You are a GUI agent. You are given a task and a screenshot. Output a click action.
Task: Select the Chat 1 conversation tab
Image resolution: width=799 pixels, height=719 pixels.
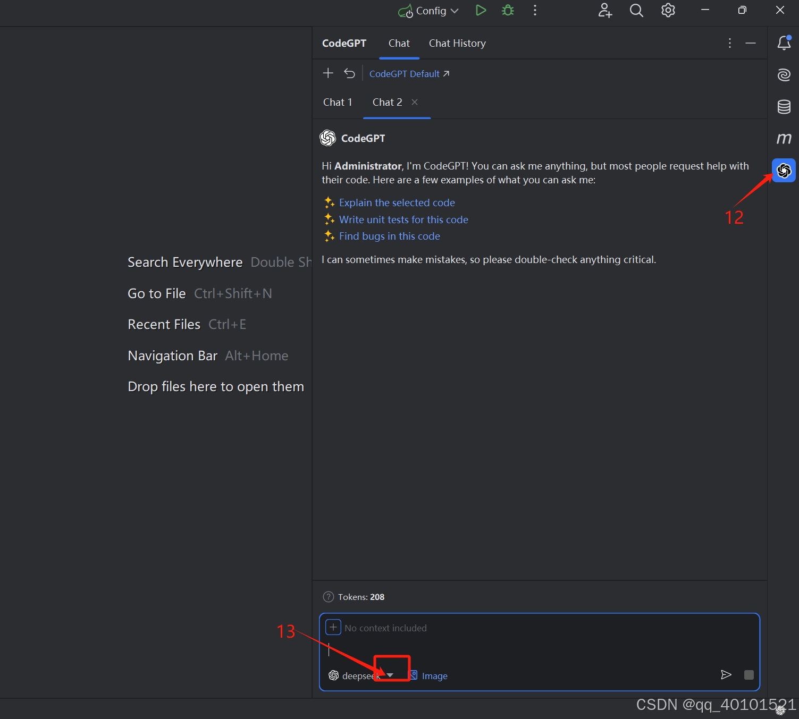338,102
